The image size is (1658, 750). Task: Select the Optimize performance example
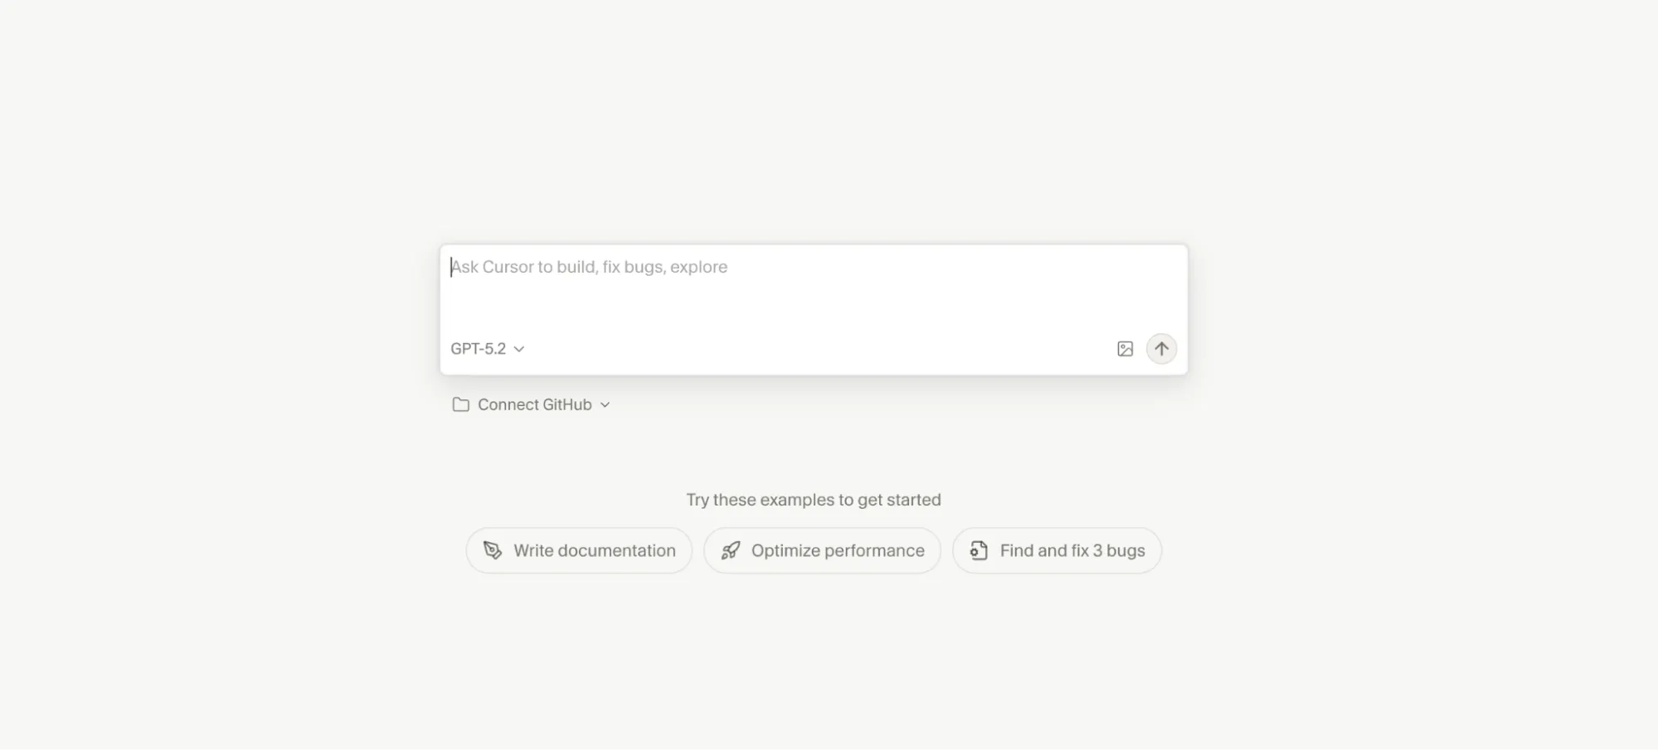(822, 550)
